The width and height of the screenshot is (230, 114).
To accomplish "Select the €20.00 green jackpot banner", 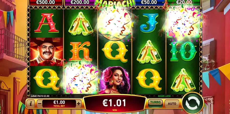I will (184, 3).
